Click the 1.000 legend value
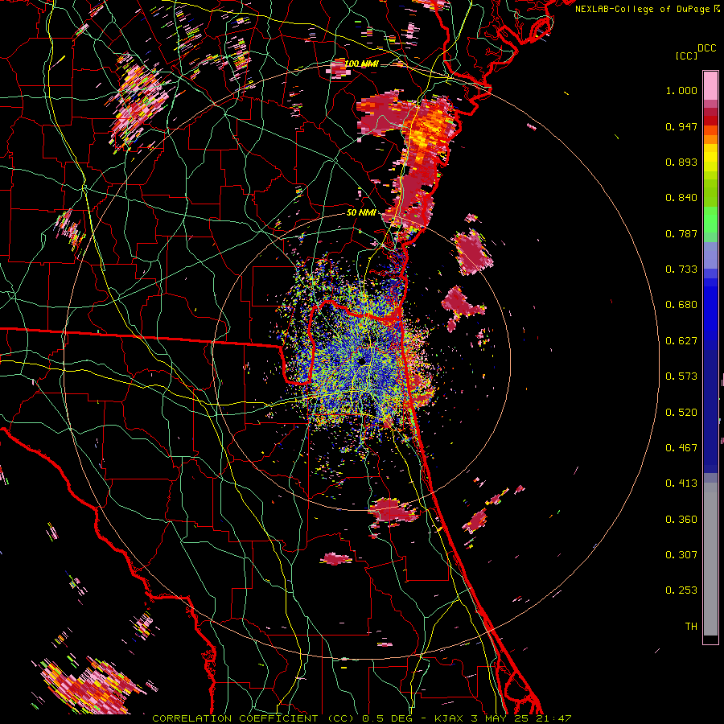724x724 pixels. [x=681, y=90]
